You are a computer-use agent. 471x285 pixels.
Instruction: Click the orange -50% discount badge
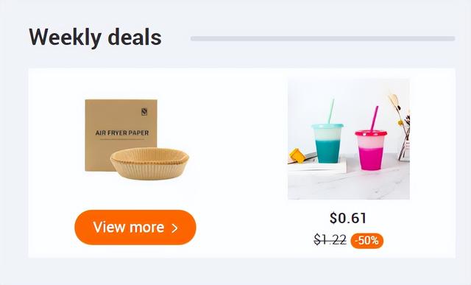click(367, 241)
